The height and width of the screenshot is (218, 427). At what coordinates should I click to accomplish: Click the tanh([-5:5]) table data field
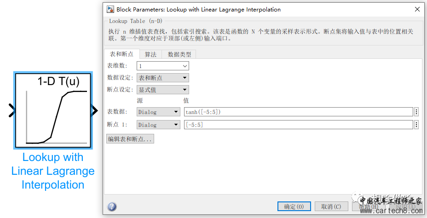[x=299, y=112]
